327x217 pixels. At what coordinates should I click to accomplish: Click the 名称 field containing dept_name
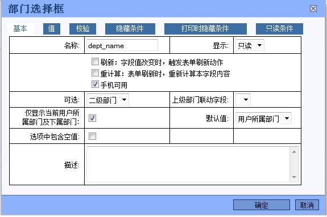122,45
